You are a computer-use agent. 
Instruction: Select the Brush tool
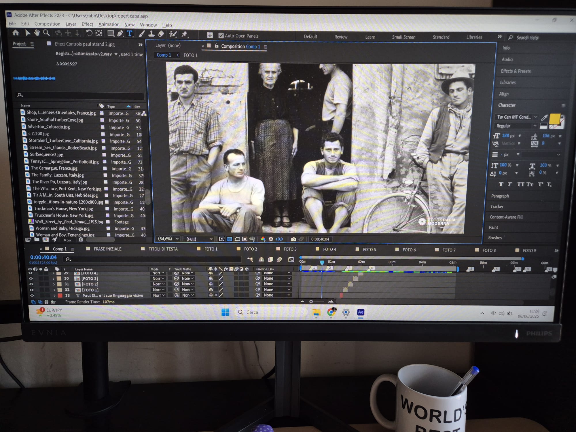(142, 34)
